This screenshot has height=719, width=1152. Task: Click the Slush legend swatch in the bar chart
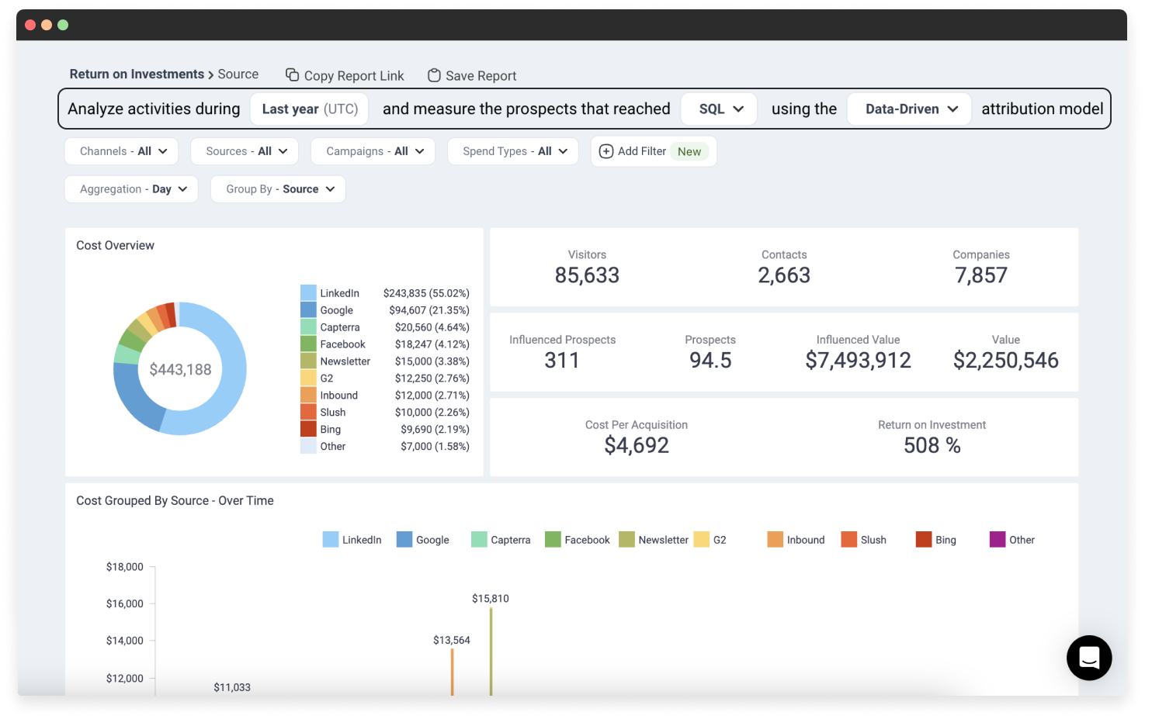[x=848, y=539]
